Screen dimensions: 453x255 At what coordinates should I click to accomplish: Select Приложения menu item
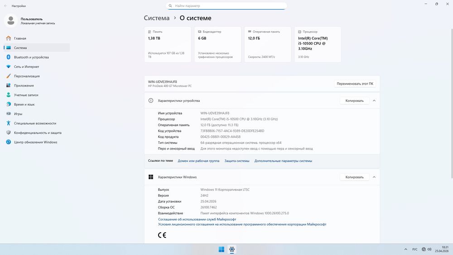[x=37, y=86]
